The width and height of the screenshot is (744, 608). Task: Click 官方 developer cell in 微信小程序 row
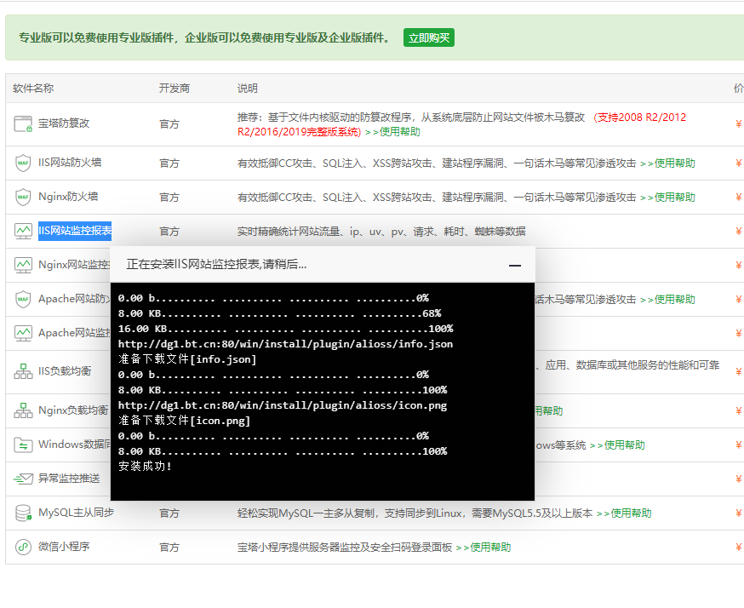click(169, 548)
